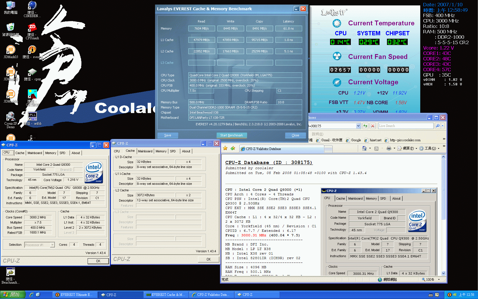This screenshot has width=478, height=299.
Task: Open the address bar dropdown arrow
Action: point(358,126)
